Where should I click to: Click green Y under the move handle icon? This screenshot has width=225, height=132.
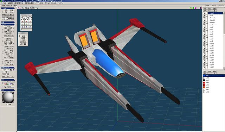pyautogui.click(x=22, y=24)
